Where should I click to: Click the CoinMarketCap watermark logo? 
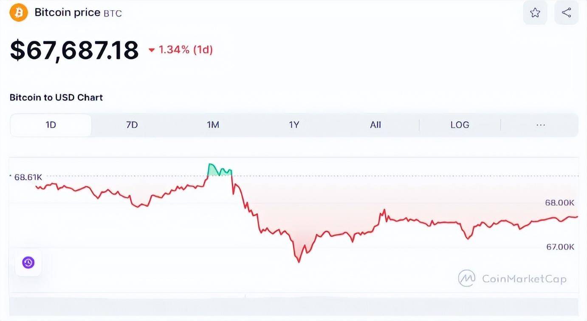pos(512,278)
